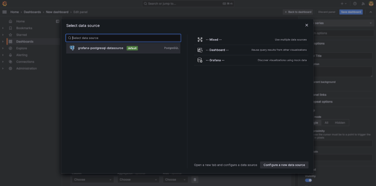Open Bookmarks in the sidebar menu

[x=24, y=28]
